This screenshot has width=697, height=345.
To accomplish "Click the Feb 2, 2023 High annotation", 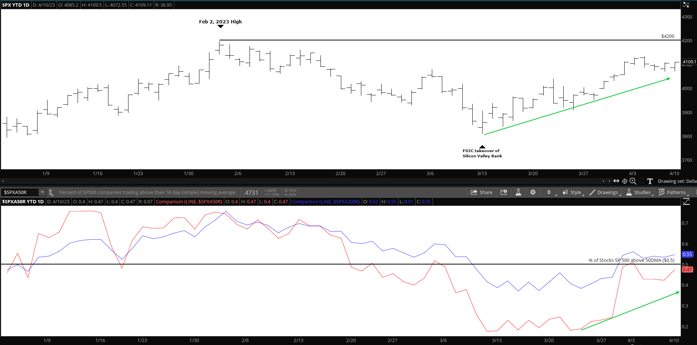I will [220, 22].
